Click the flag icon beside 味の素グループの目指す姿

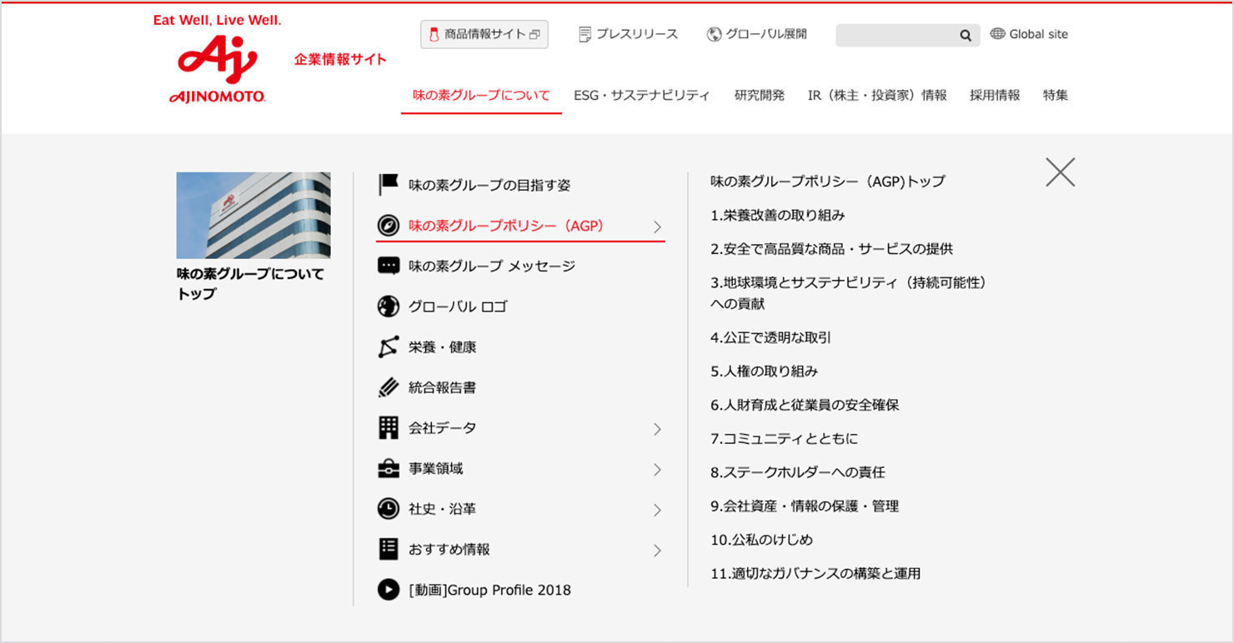click(x=389, y=185)
